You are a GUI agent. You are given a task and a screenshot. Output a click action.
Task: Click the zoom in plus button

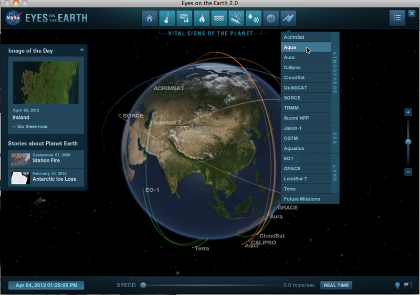click(408, 112)
